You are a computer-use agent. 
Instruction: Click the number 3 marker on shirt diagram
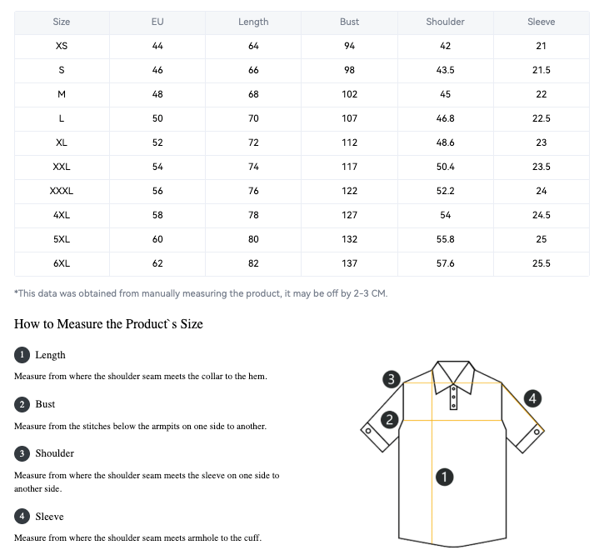coord(392,379)
